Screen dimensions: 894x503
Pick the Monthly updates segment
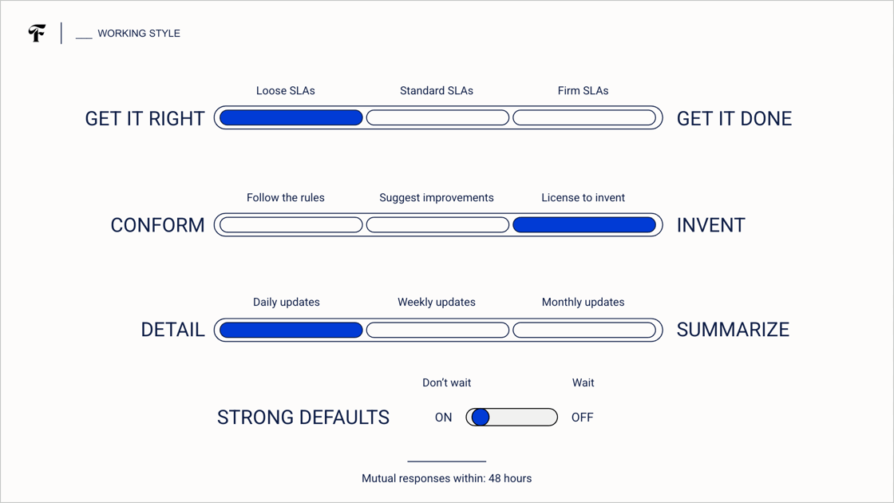tap(584, 330)
